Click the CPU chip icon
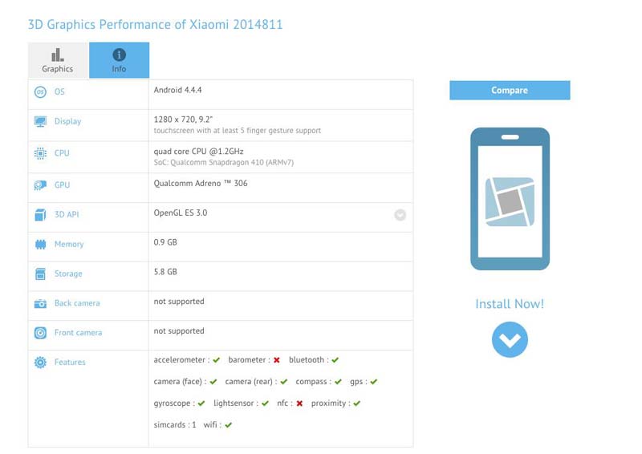This screenshot has height=454, width=642. click(x=40, y=153)
